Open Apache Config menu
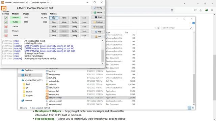Image resolution: width=216 pixels, height=121 pixels. [74, 18]
